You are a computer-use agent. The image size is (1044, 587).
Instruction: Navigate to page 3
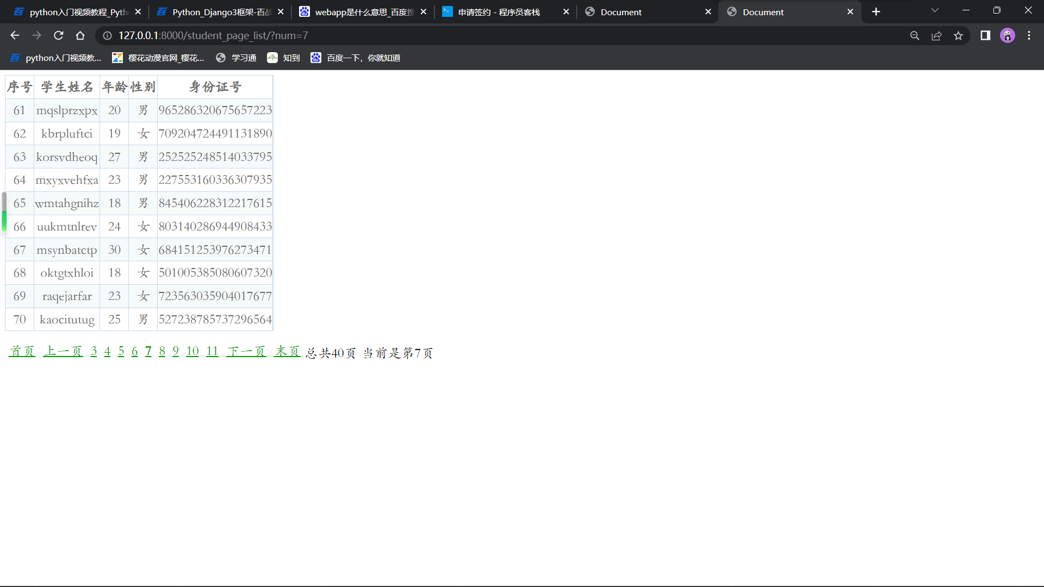tap(94, 351)
